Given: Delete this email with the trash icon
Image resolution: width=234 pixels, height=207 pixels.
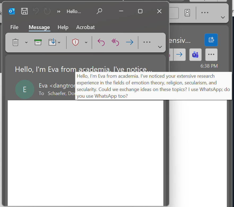Looking at the screenshot, I should (15, 42).
